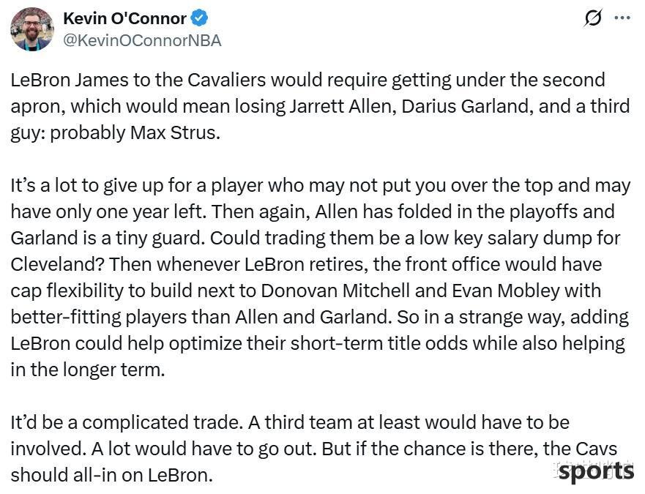Click the name "Evan Mobley" in the tweet
Image resolution: width=645 pixels, height=494 pixels.
tap(506, 291)
